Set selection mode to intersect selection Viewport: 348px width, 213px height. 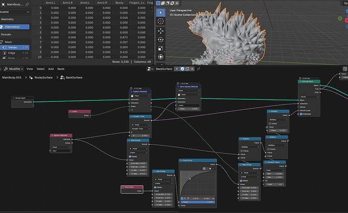[x=177, y=3]
